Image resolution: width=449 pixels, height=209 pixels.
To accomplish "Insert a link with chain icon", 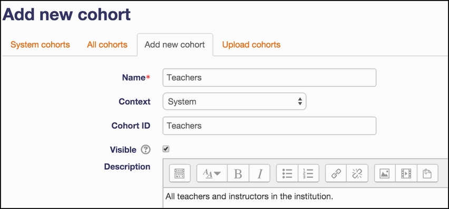I will click(336, 173).
